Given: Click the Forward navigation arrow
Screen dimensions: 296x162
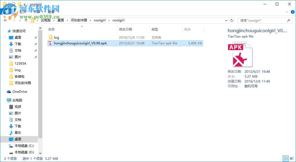Looking at the screenshot, I should coord(14,20).
